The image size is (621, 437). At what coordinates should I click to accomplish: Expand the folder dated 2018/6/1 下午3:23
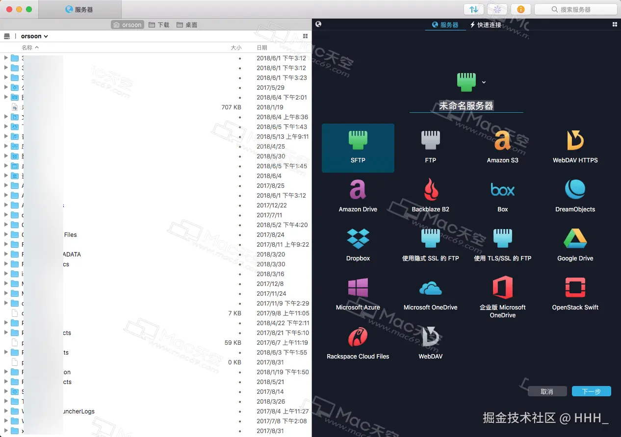coord(6,77)
